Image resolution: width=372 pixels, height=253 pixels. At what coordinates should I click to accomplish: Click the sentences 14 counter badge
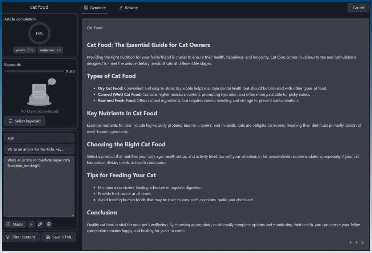[50, 50]
